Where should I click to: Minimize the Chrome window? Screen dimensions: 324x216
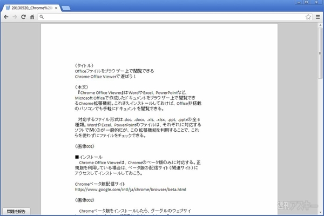point(299,2)
